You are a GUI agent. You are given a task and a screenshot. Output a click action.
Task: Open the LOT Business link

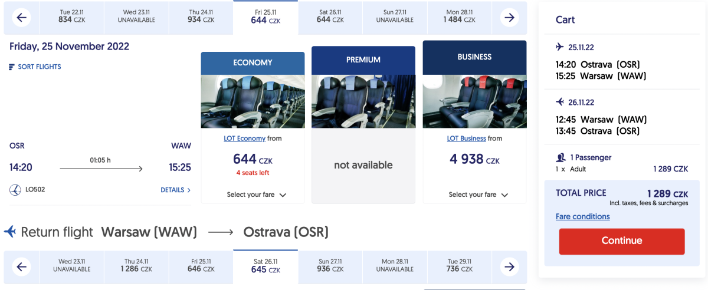pyautogui.click(x=467, y=139)
